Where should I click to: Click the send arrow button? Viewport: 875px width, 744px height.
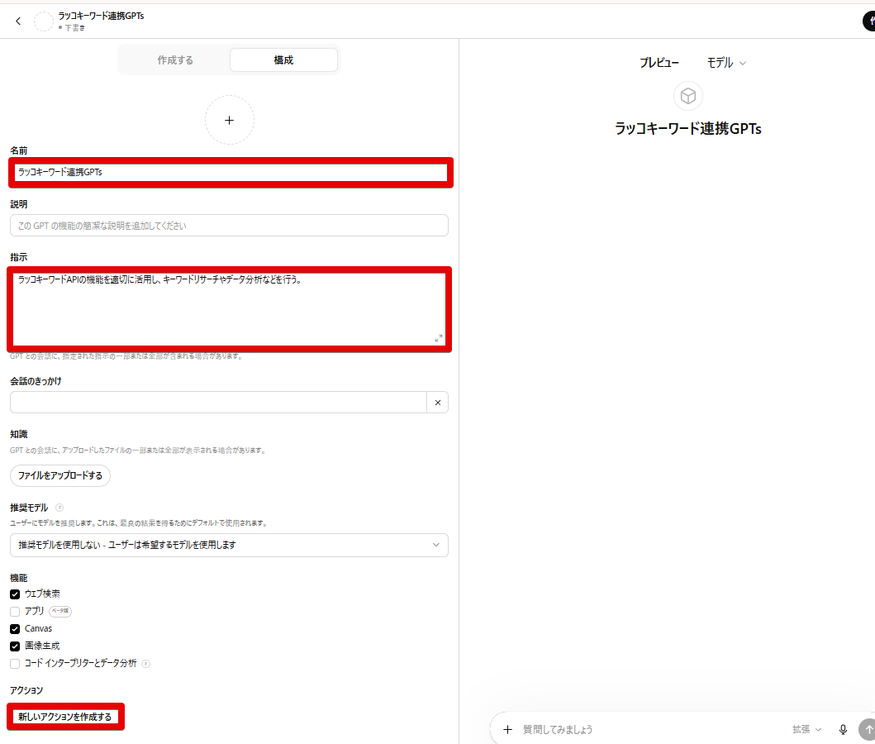tap(868, 729)
